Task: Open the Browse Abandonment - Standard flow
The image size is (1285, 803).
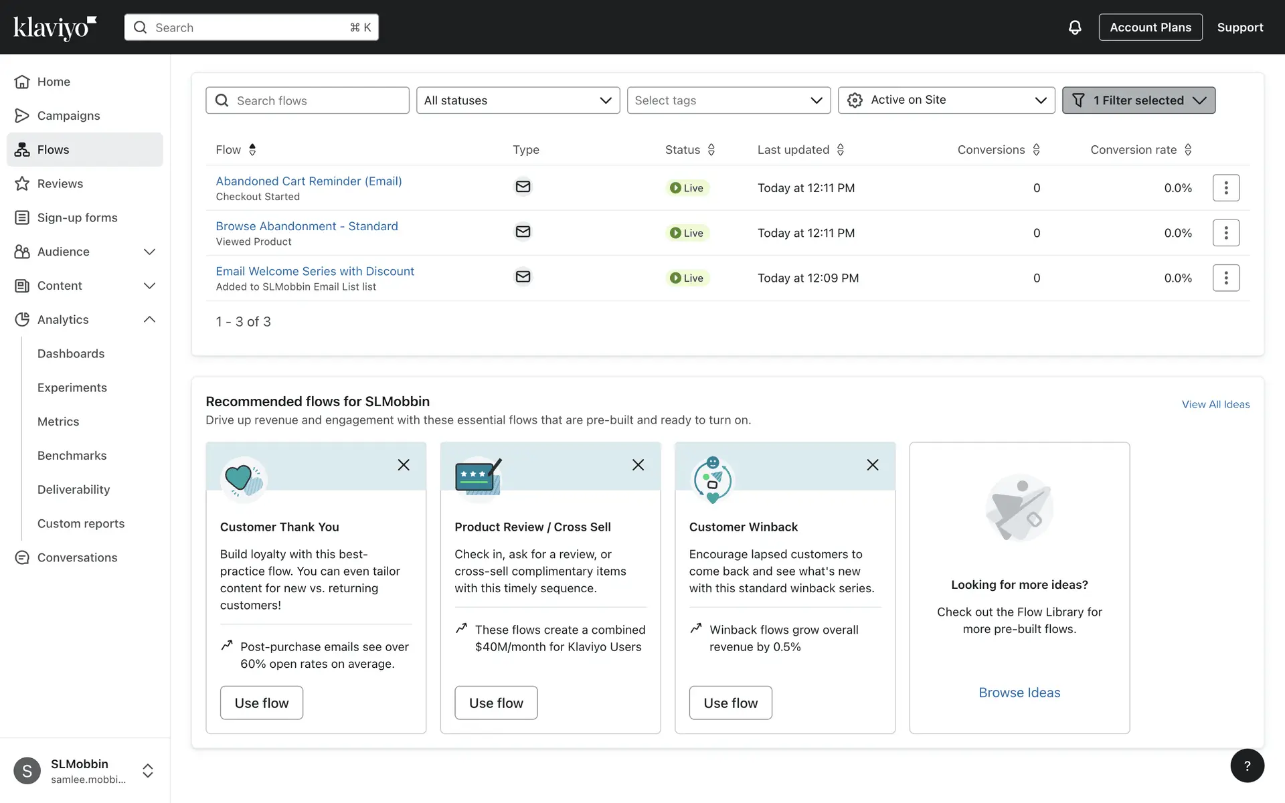Action: tap(307, 226)
